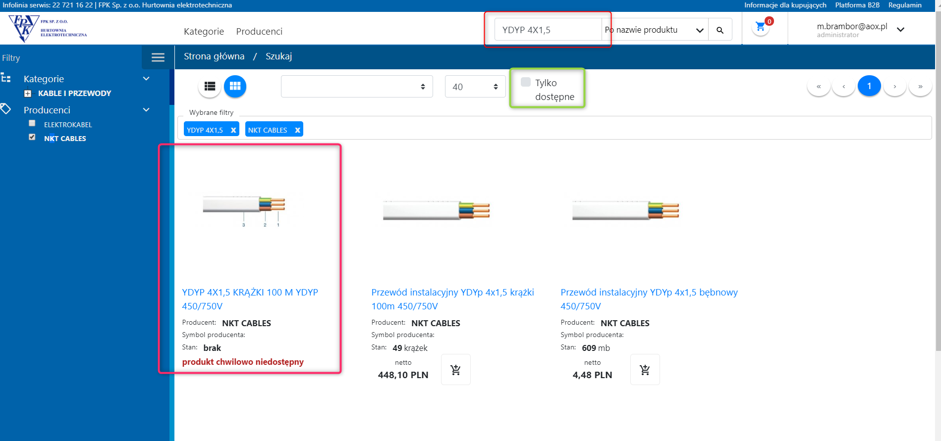The image size is (941, 441).
Task: Uncheck the NKT CABLES producer filter
Action: (x=32, y=137)
